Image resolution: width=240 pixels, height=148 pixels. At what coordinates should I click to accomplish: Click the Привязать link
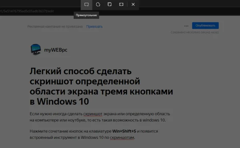coord(94,27)
